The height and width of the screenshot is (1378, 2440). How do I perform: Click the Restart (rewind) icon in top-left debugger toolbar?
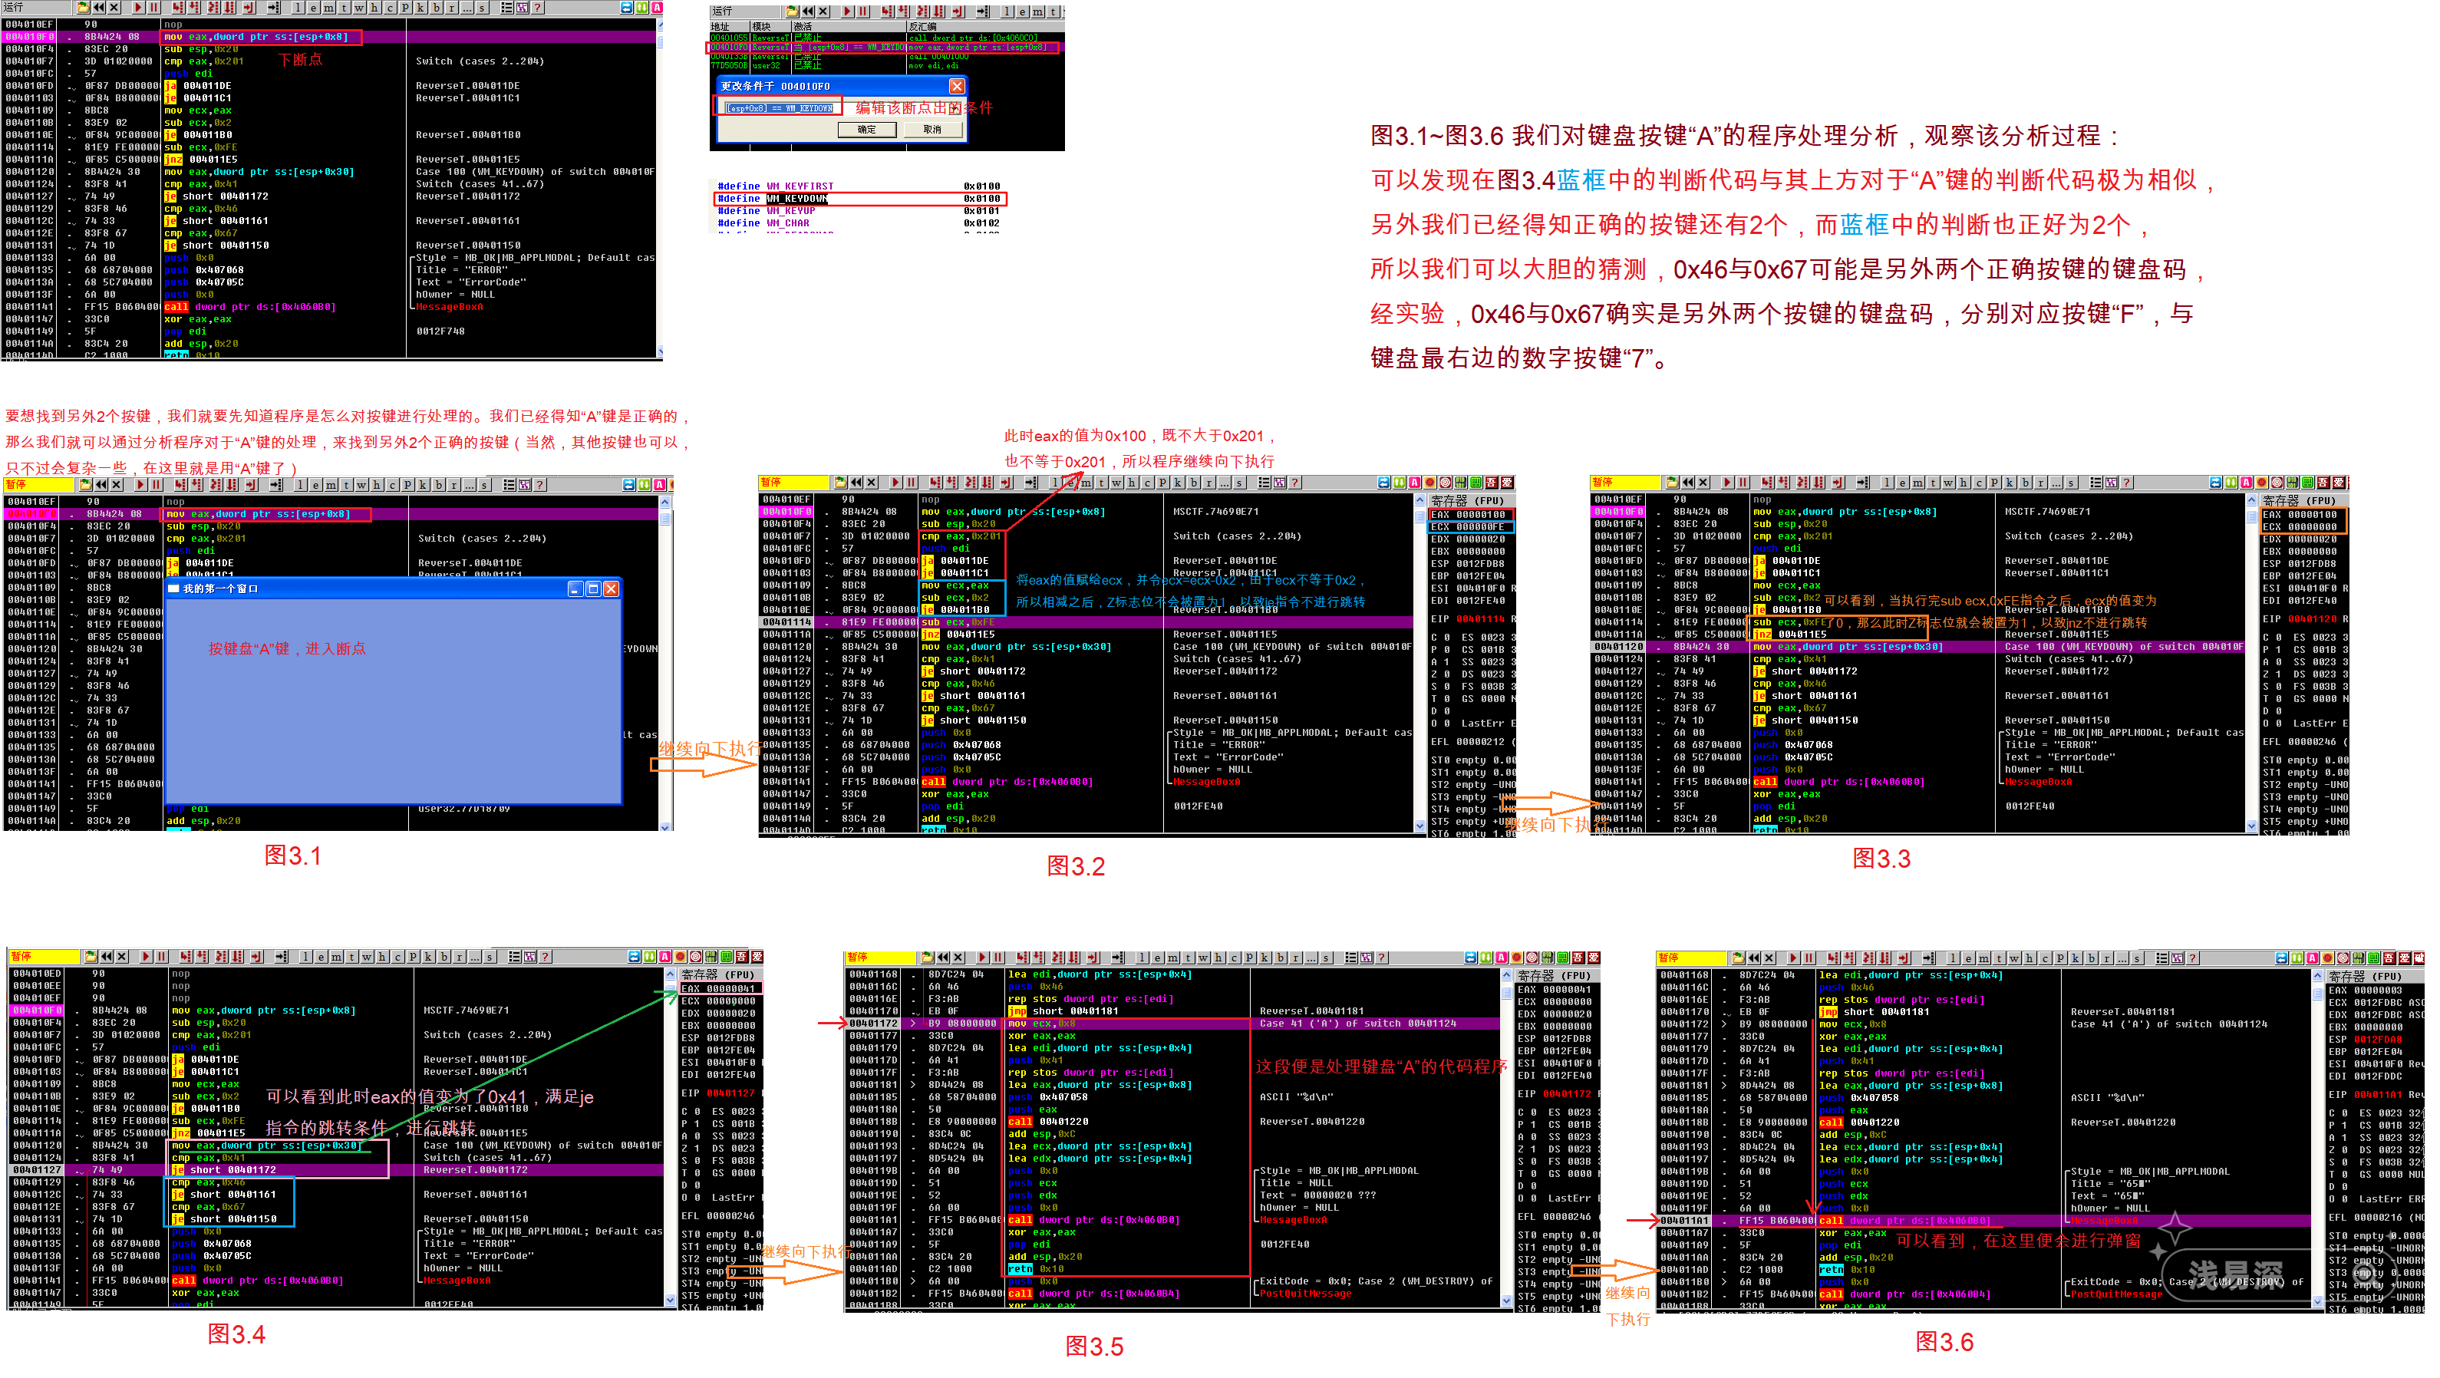(98, 8)
